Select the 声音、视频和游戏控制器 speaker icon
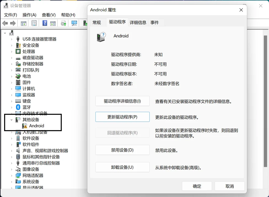This screenshot has width=269, height=197. click(18, 150)
